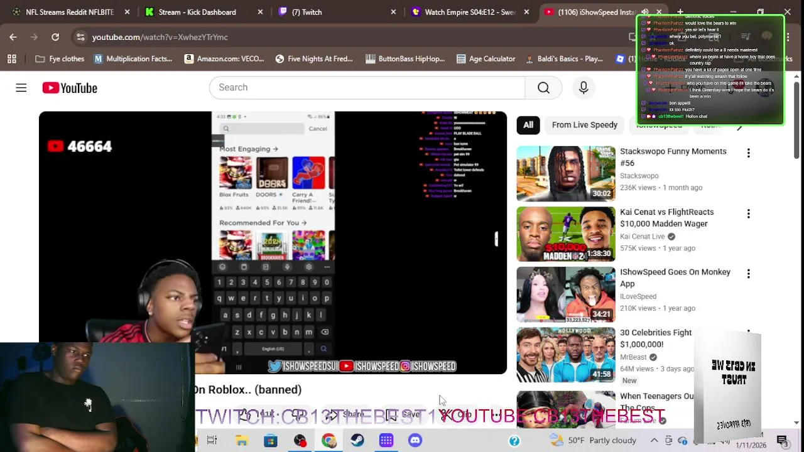Open the 50°F Partly cloudy weather widget
Screen dimensions: 804x452
592,441
